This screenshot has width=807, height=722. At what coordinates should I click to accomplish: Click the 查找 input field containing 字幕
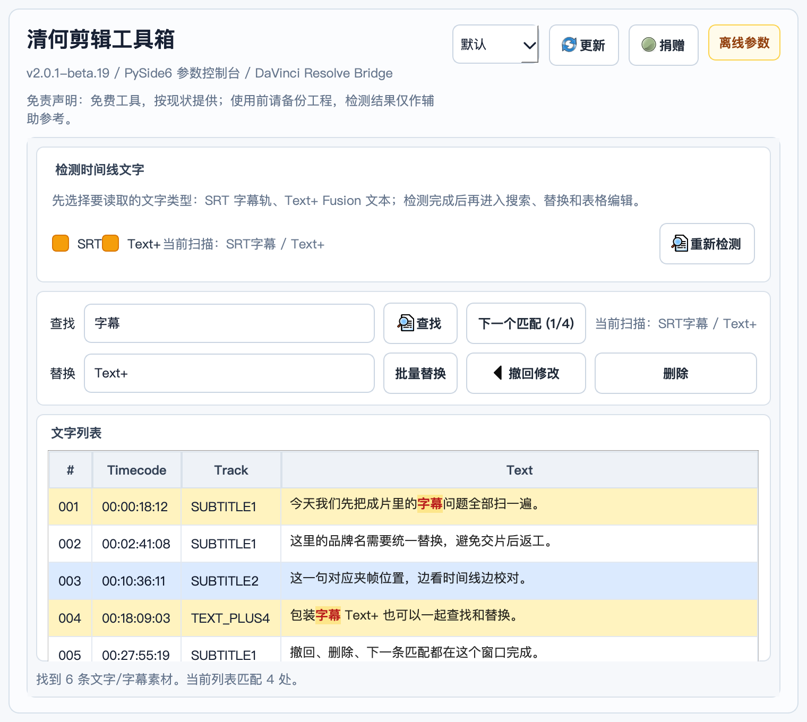tap(229, 323)
